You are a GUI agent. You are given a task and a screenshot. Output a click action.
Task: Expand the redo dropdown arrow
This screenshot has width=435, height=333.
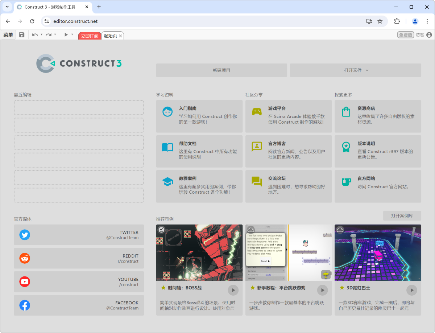55,35
